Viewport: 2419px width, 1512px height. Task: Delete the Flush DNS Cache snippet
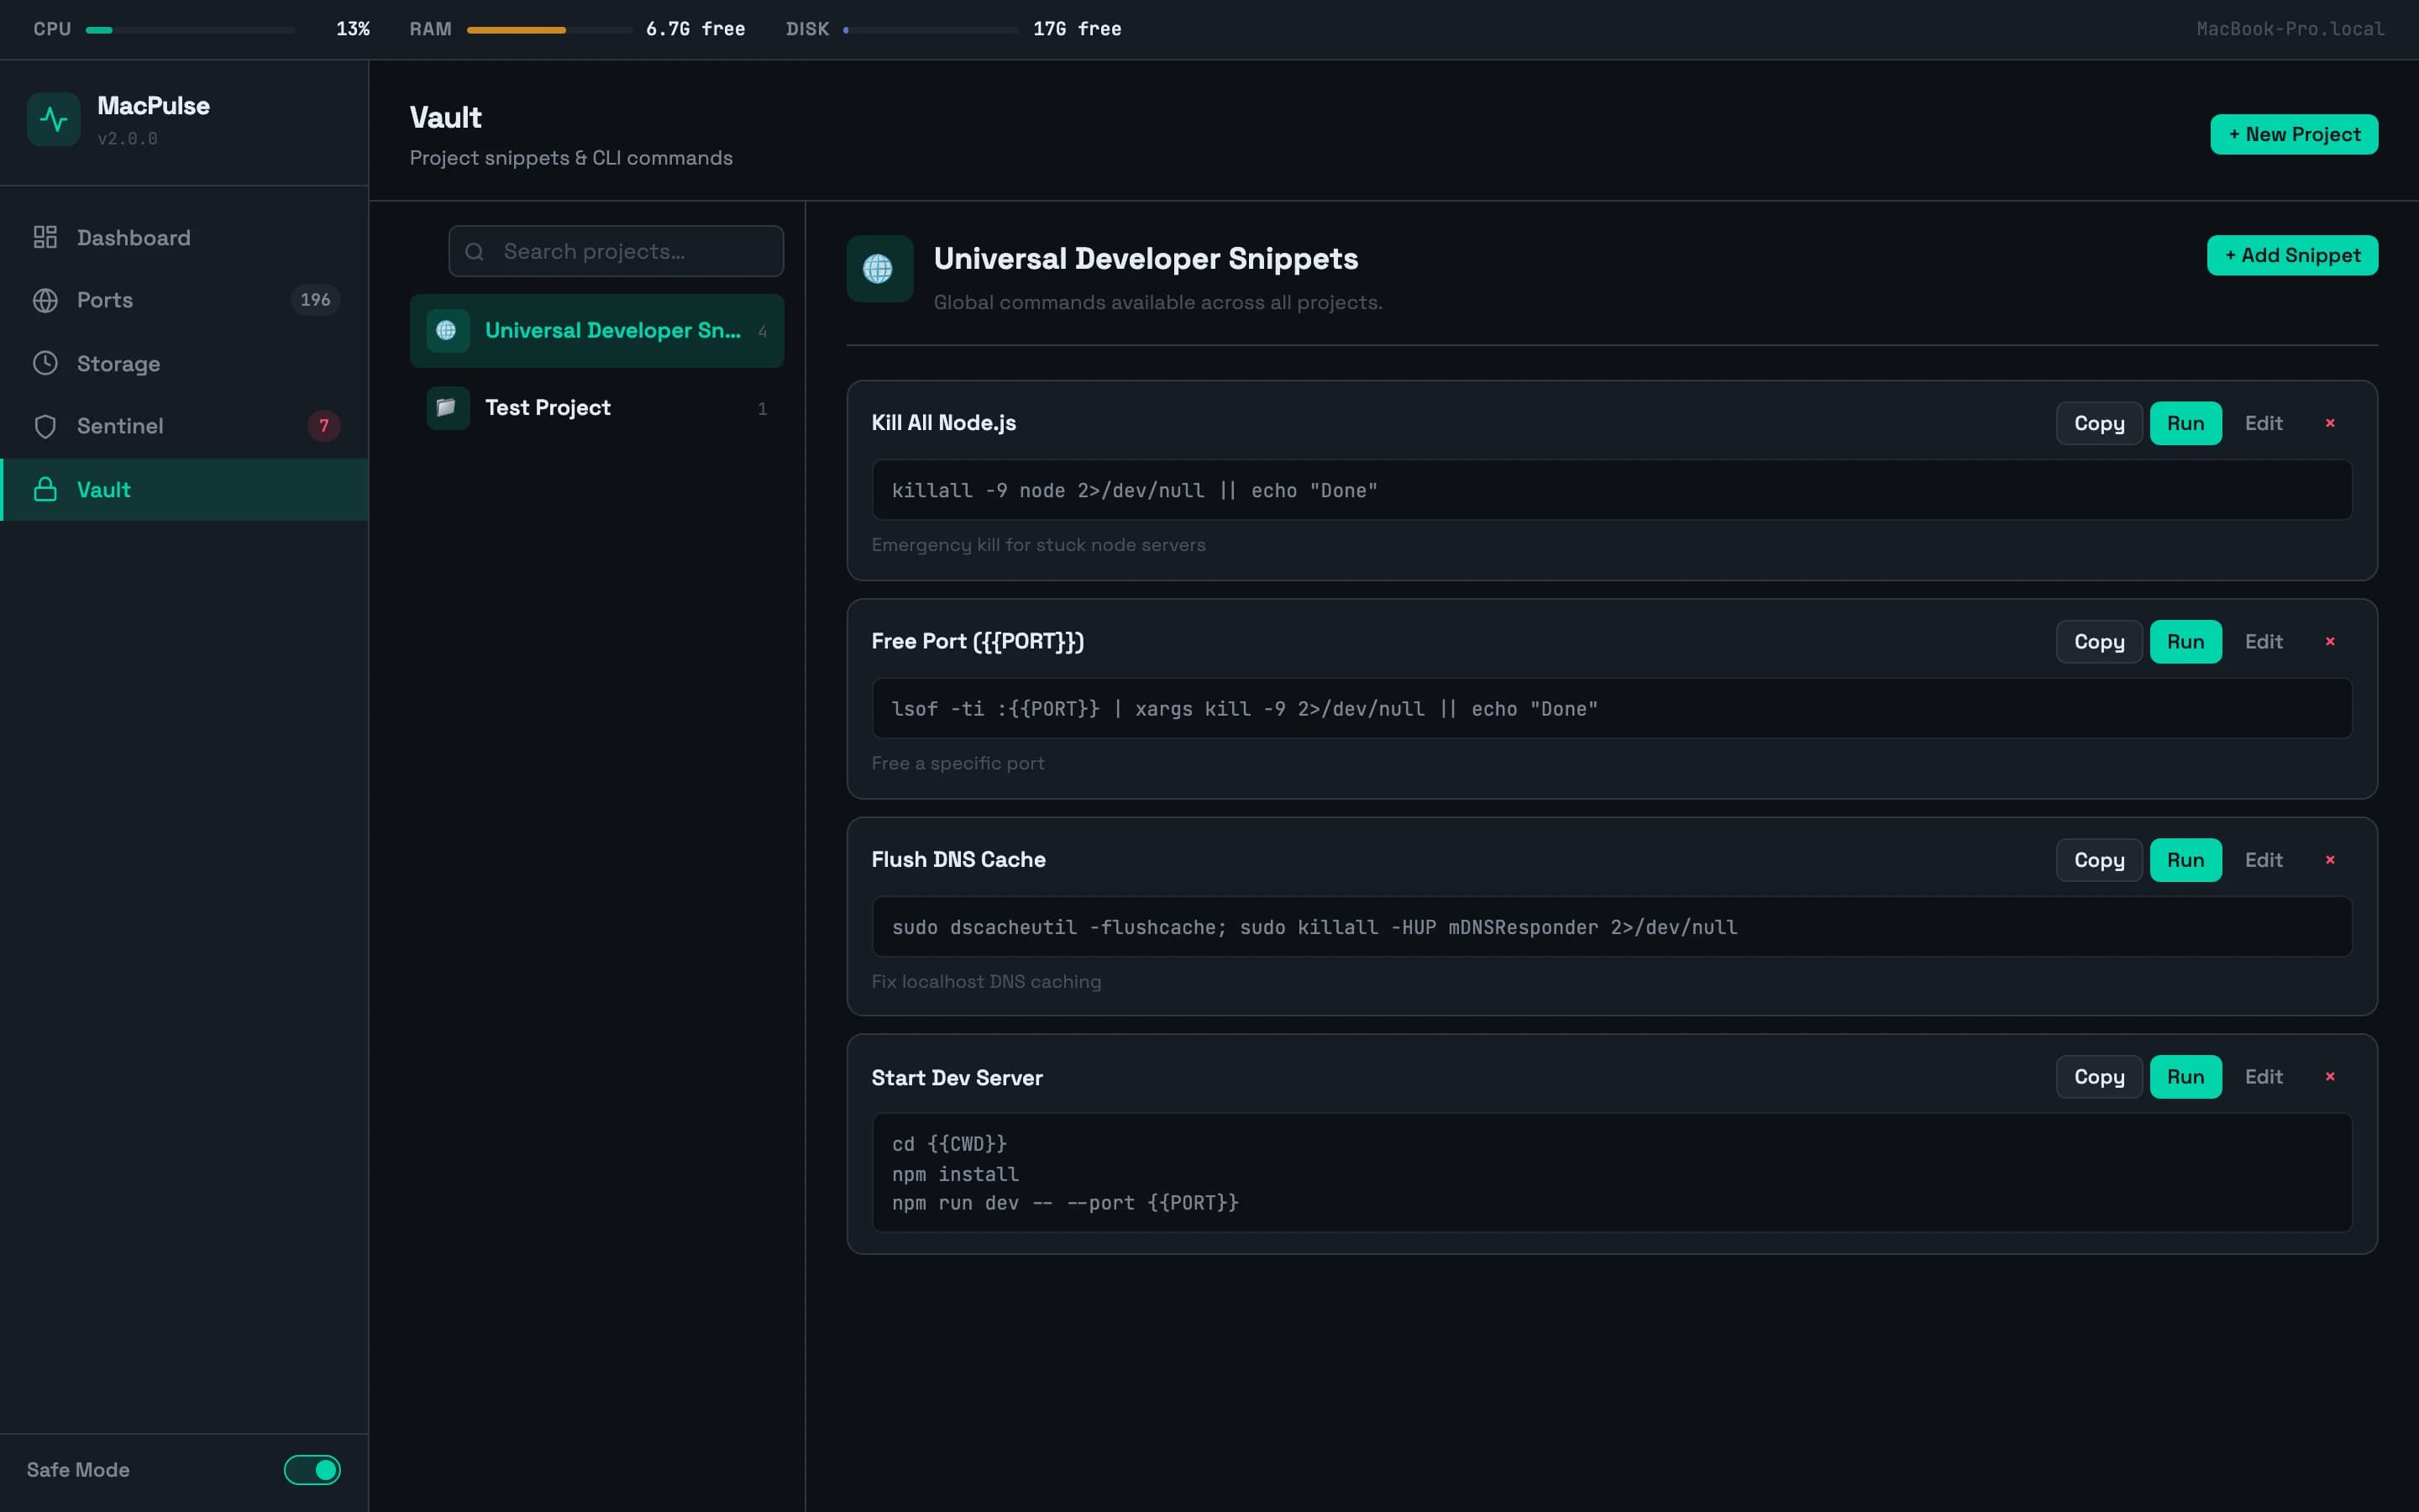pos(2330,860)
